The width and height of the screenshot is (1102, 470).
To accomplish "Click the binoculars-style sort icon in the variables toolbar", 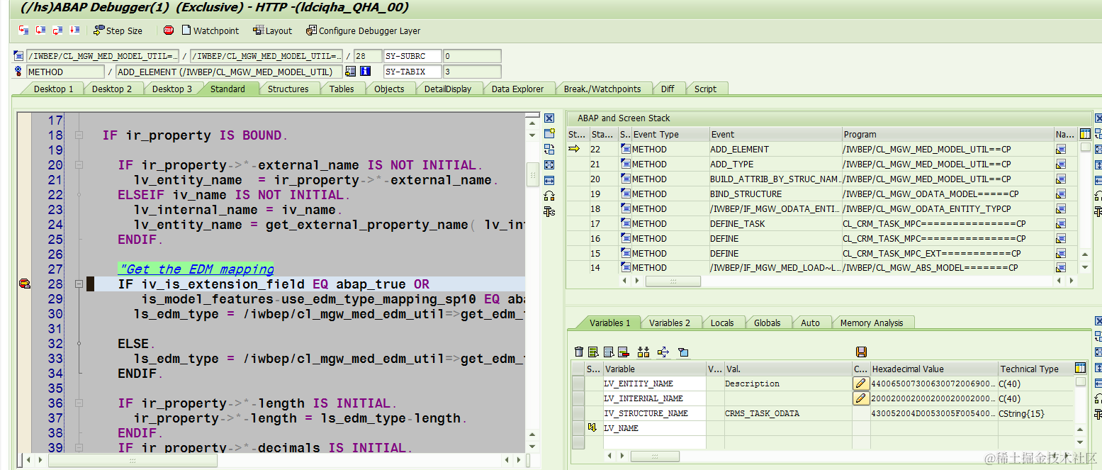I will (x=643, y=352).
